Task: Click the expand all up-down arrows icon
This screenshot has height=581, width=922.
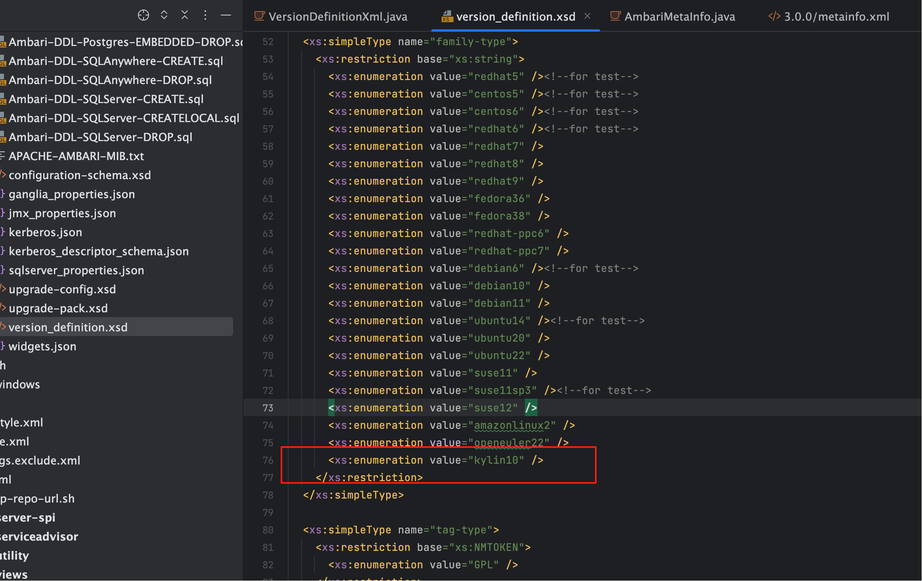Action: tap(164, 15)
